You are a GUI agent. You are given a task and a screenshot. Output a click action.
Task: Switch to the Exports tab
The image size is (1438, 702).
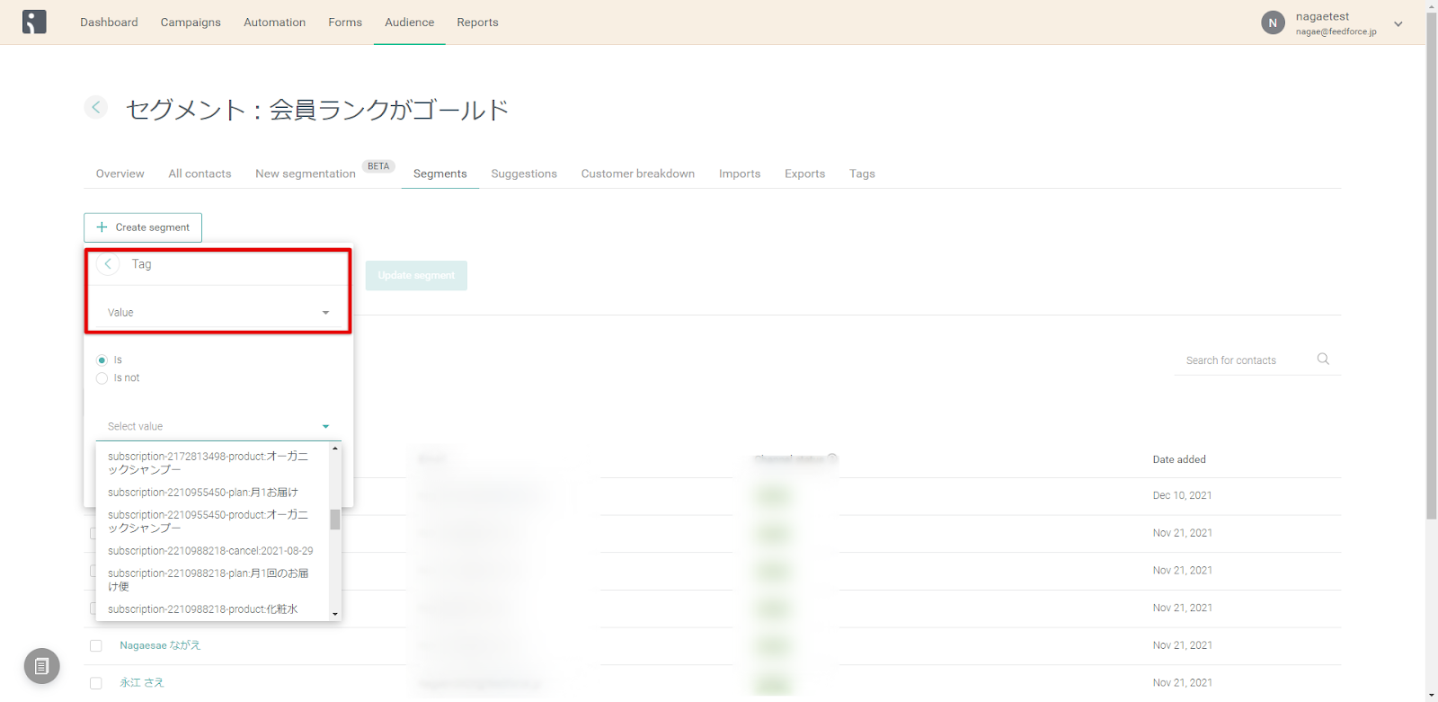(x=804, y=173)
